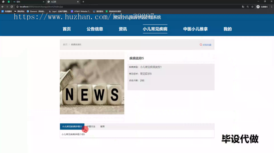Viewport: 274px width, 153px height.
Task: Click 首页 breadcrumb link
Action: [65, 44]
